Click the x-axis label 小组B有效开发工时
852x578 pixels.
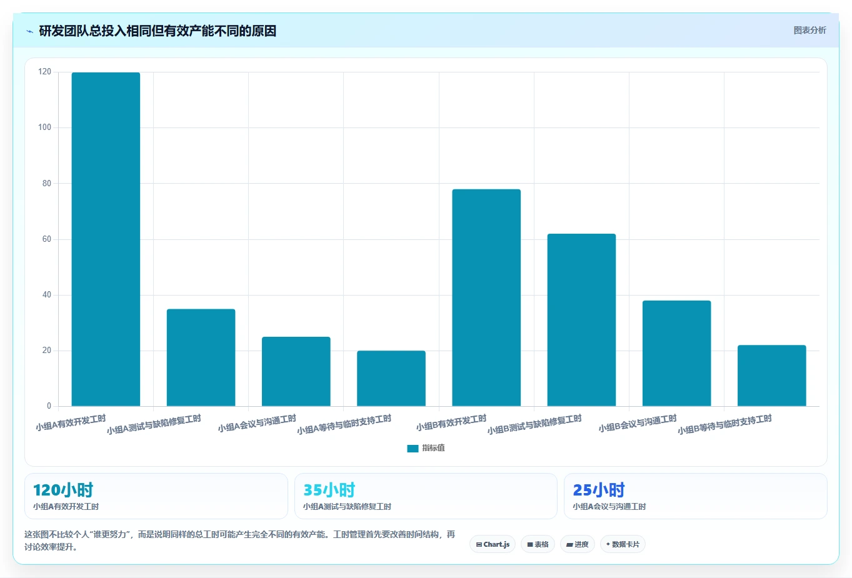[x=451, y=423]
